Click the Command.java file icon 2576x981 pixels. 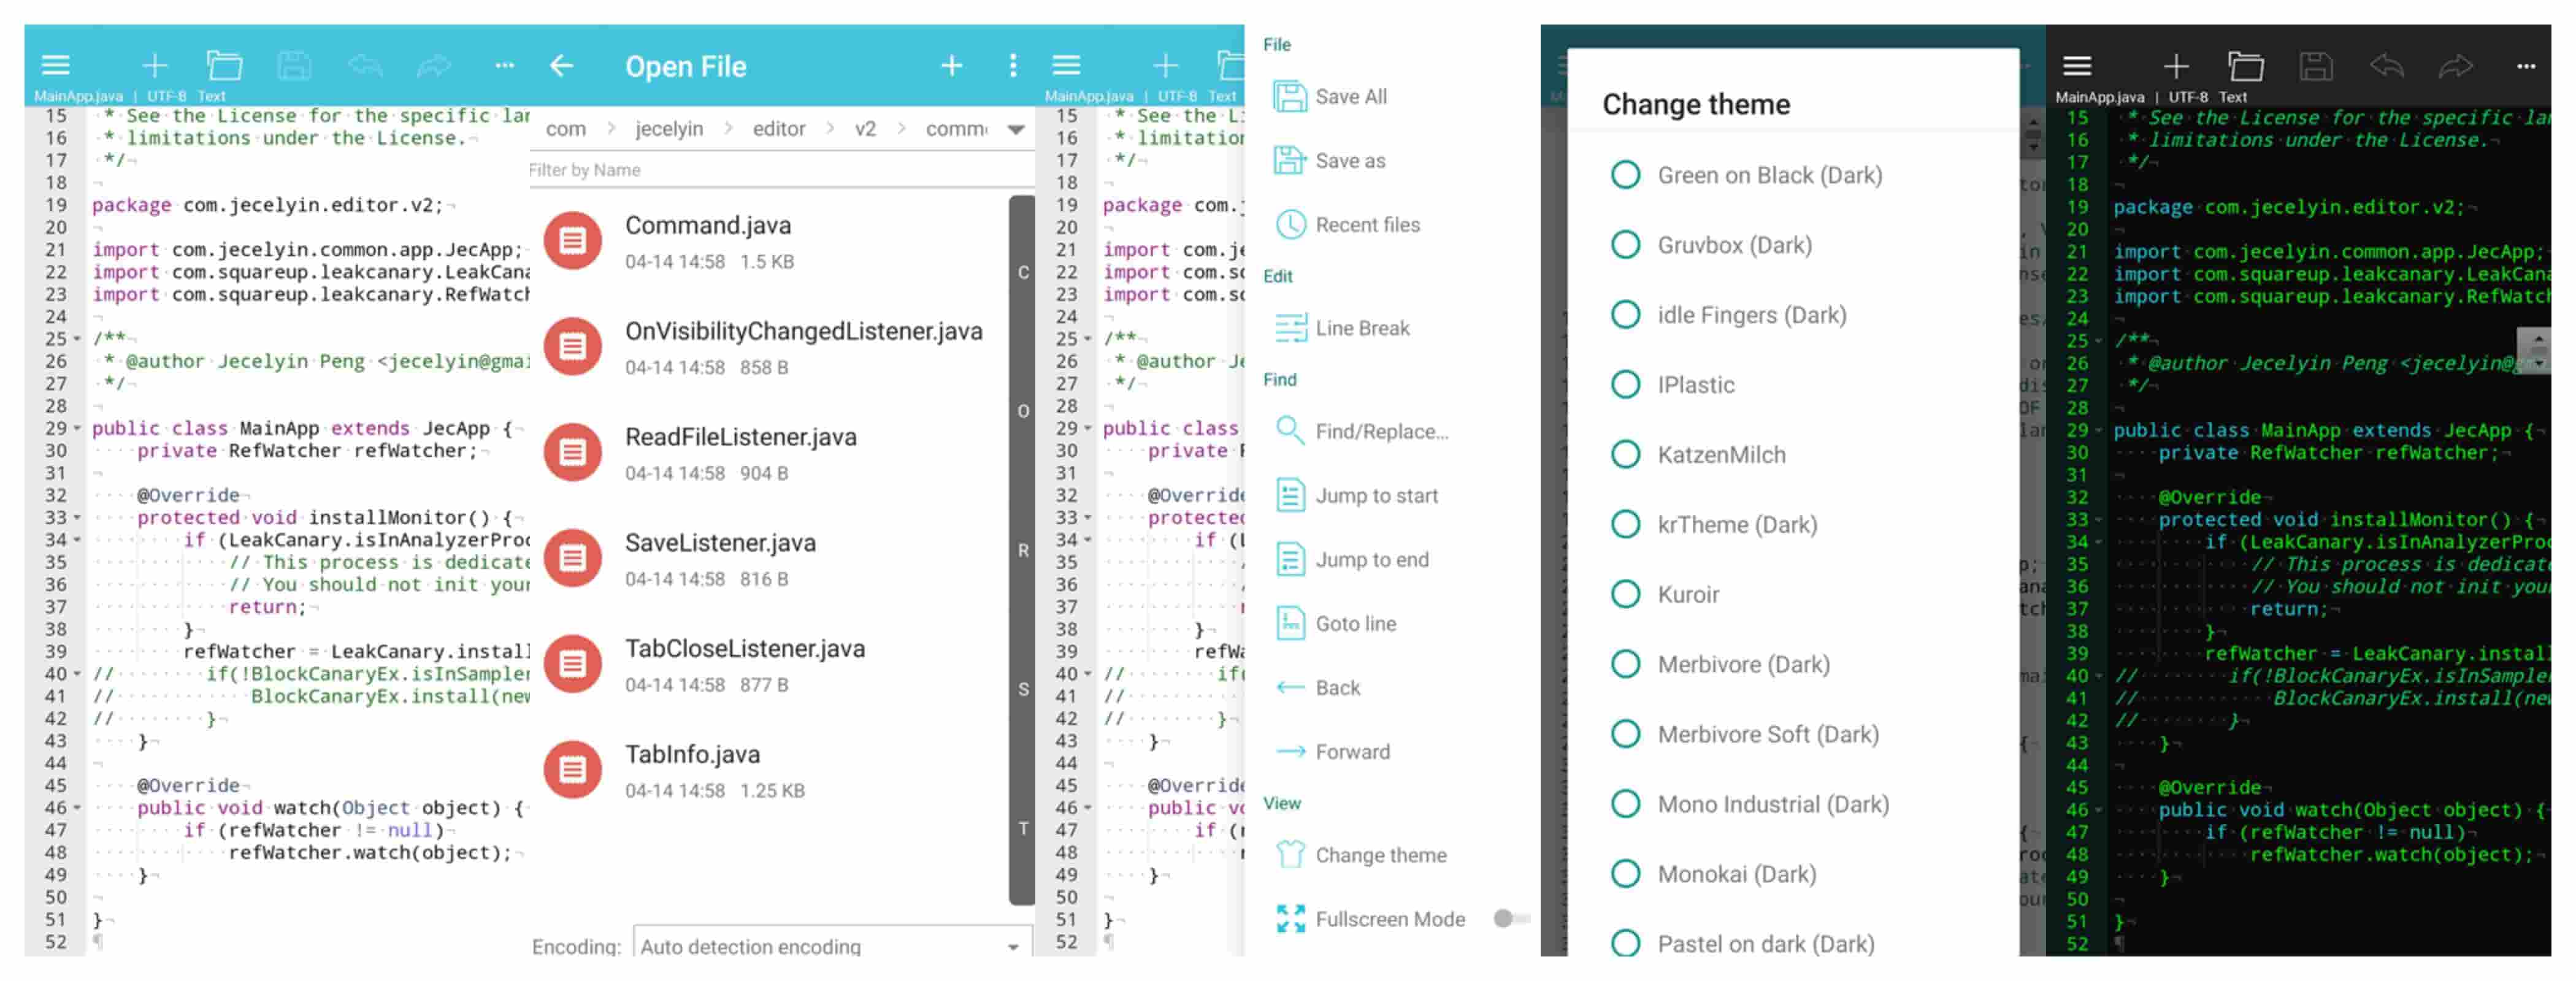pyautogui.click(x=572, y=240)
